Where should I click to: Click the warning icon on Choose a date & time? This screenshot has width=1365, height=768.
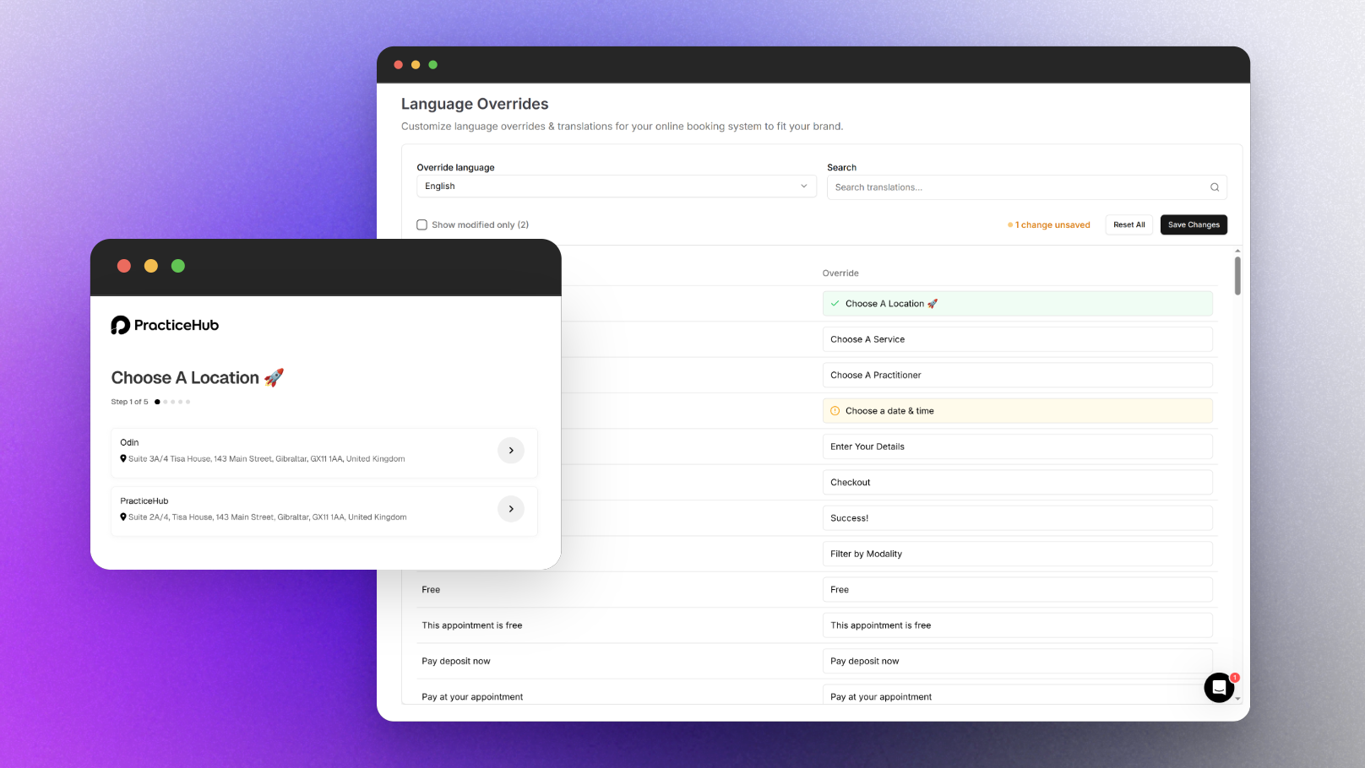835,410
